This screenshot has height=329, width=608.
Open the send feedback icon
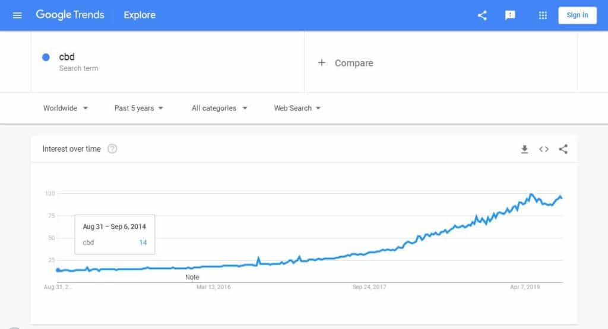(x=510, y=15)
